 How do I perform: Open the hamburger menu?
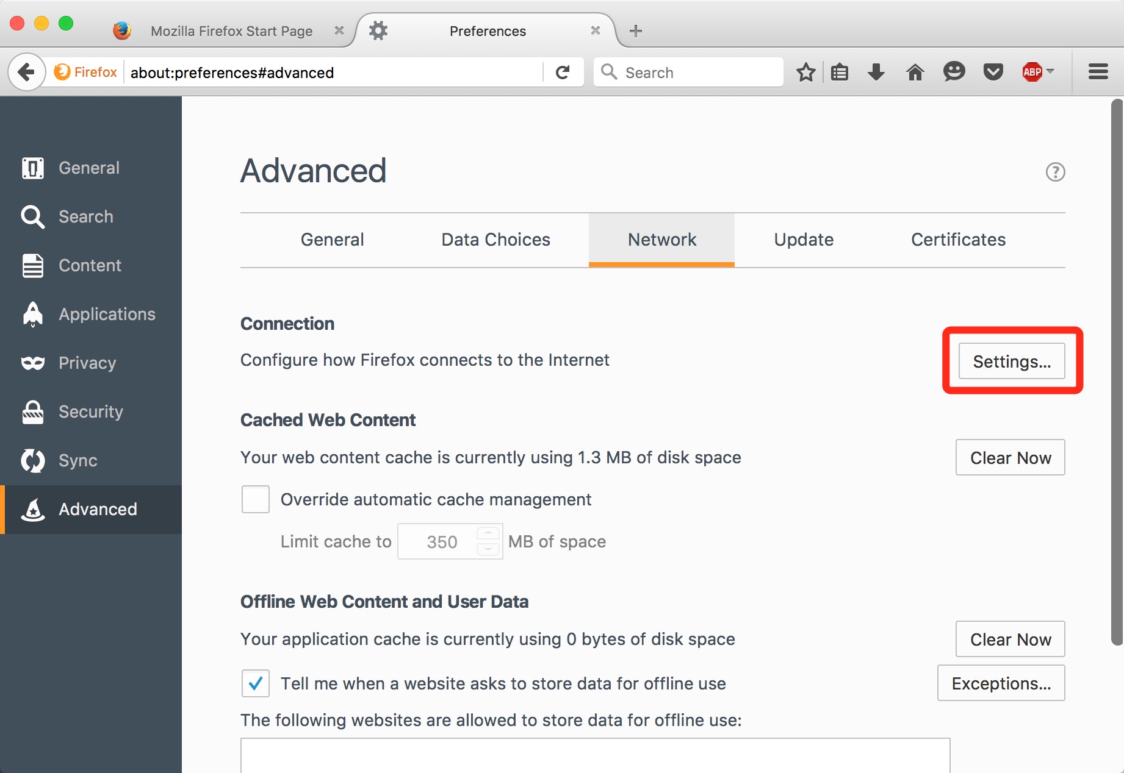click(x=1098, y=72)
